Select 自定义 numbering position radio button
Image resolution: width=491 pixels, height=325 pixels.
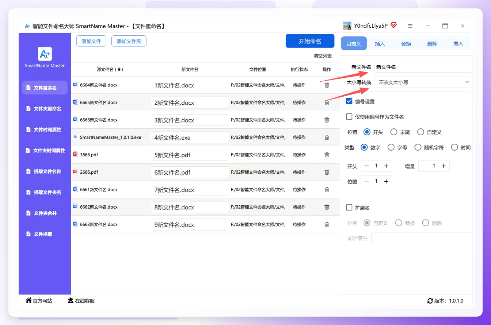[x=420, y=132]
